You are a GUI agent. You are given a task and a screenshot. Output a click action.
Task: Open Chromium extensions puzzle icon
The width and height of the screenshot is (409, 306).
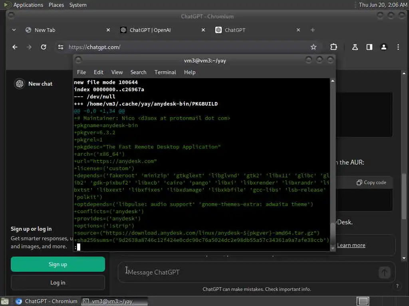(x=334, y=47)
